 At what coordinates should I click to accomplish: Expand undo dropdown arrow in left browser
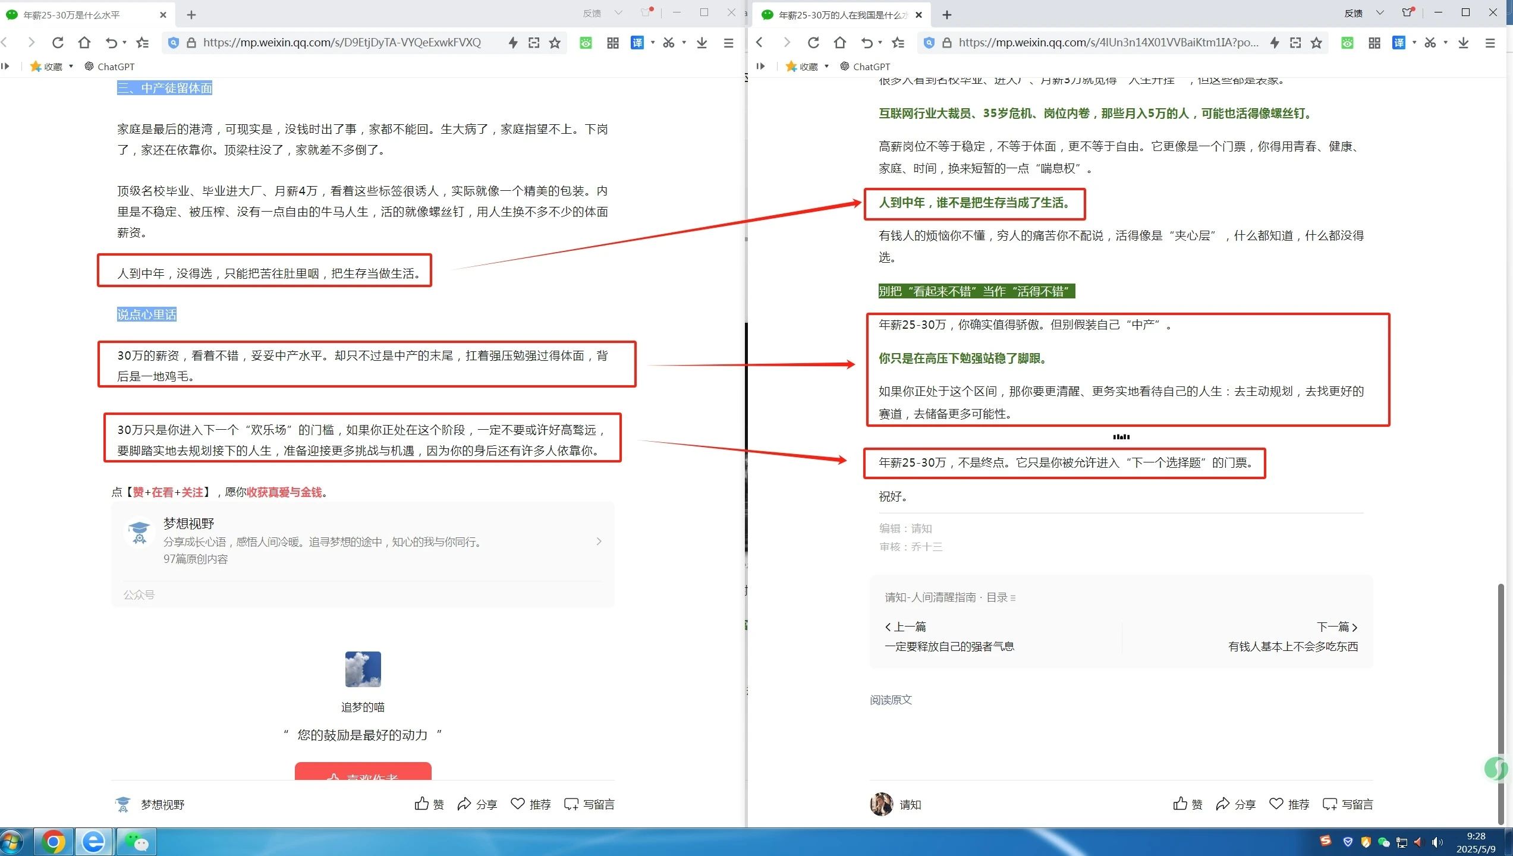point(124,43)
